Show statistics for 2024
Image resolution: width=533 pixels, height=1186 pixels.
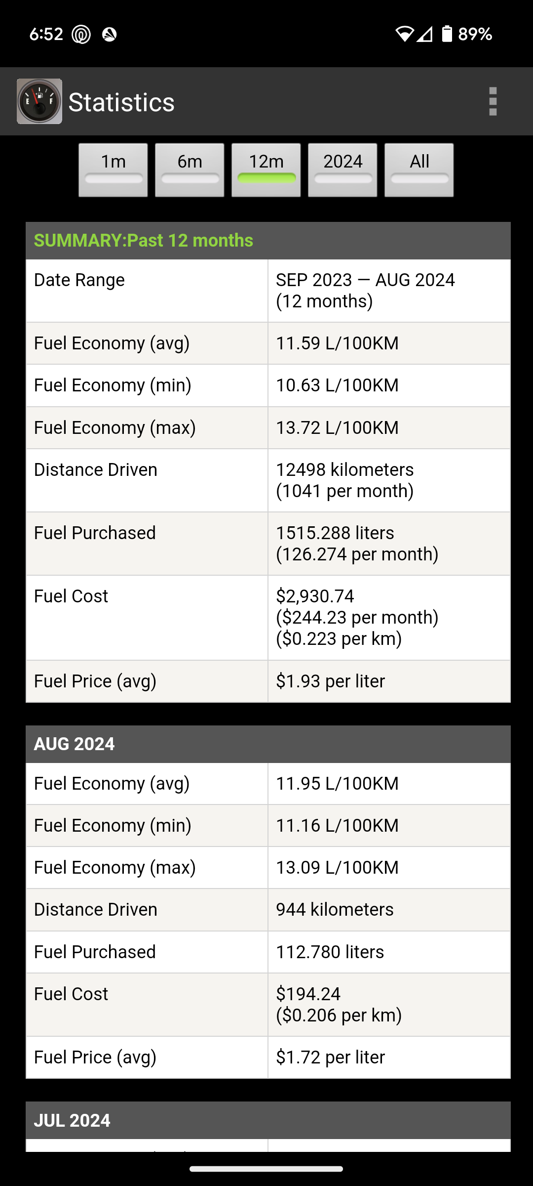point(343,170)
